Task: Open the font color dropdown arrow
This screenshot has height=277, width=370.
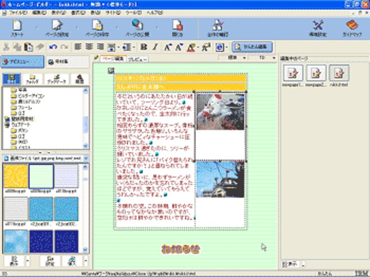Action: 198,48
